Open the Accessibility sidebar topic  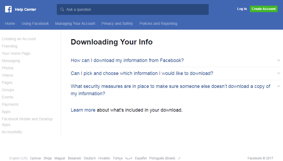coord(12,132)
